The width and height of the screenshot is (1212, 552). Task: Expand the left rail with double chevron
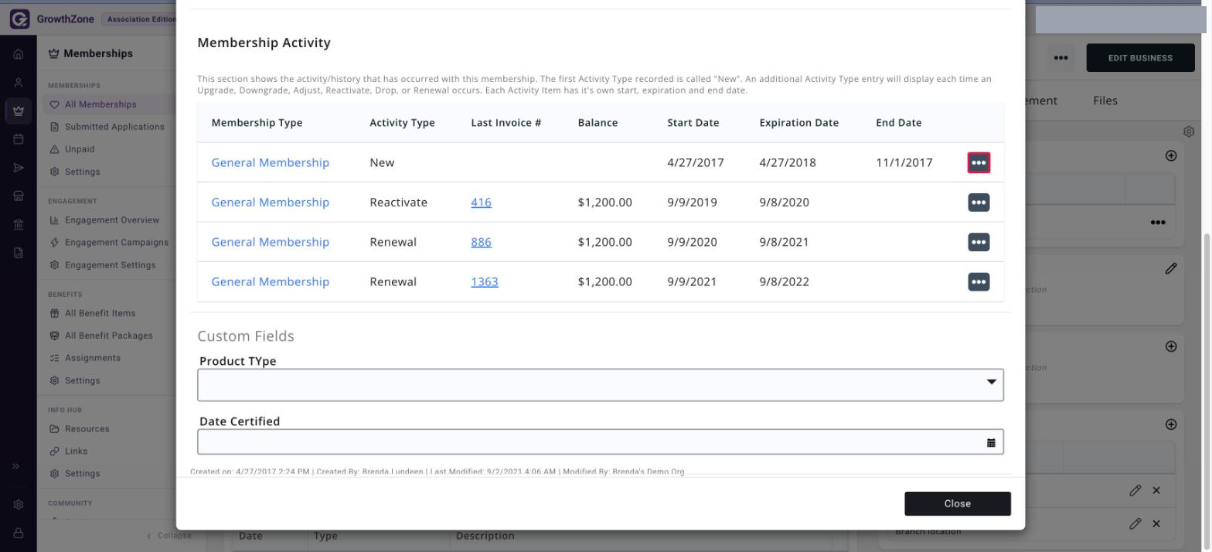[16, 466]
